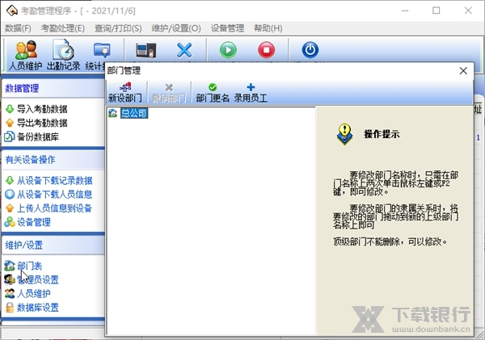The width and height of the screenshot is (485, 340).
Task: Open 出勤记录 clock toolbar icon
Action: tap(63, 55)
